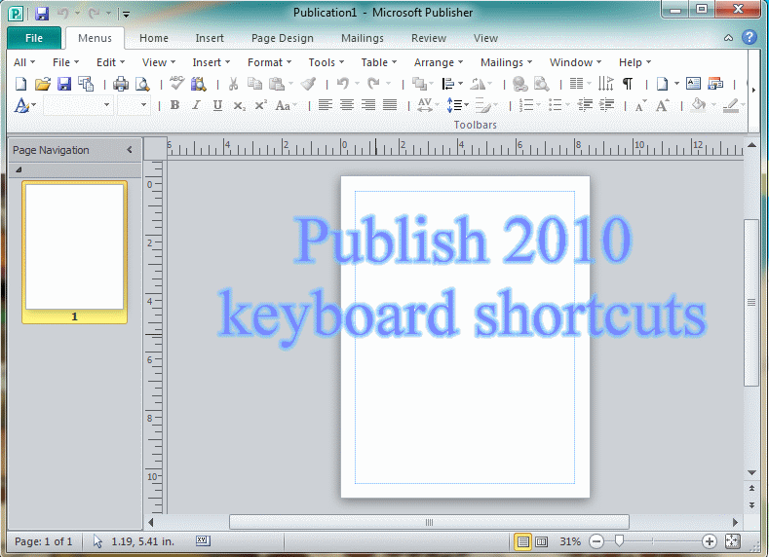Click the Copy icon

tap(254, 84)
